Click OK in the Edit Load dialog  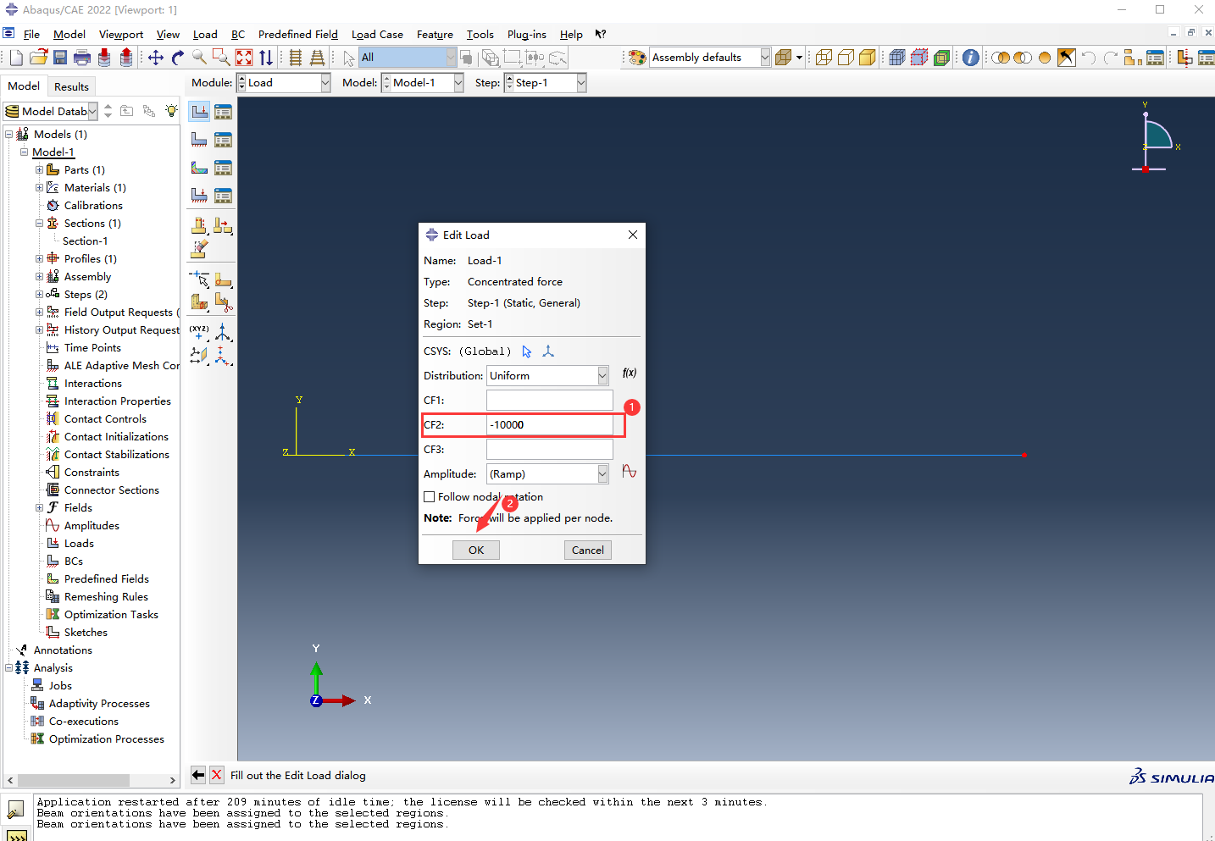point(476,551)
